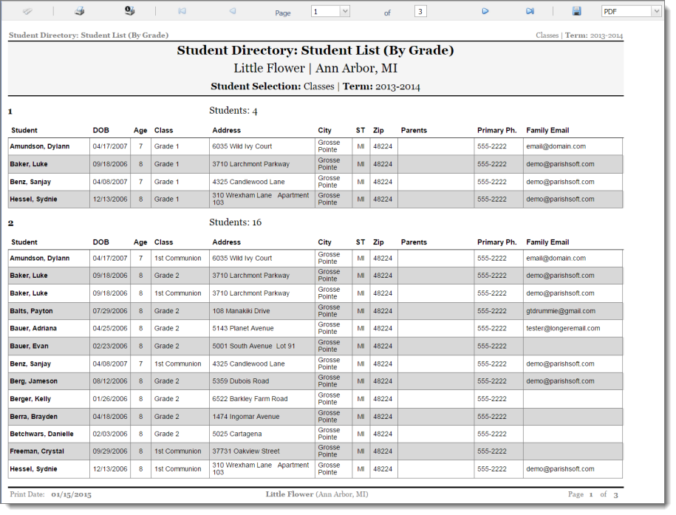676x515 pixels.
Task: Go to the first page arrow
Action: pos(182,11)
